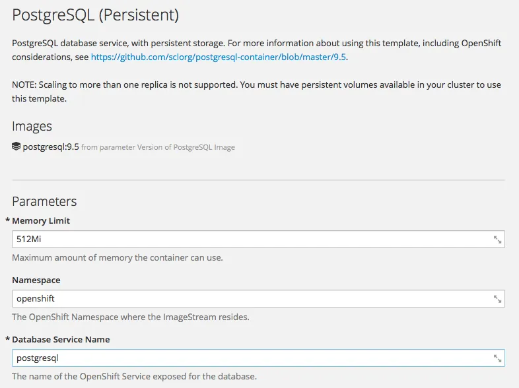Screen dimensions: 519x388
Task: Click the OpenShift Service help text
Action: click(134, 376)
